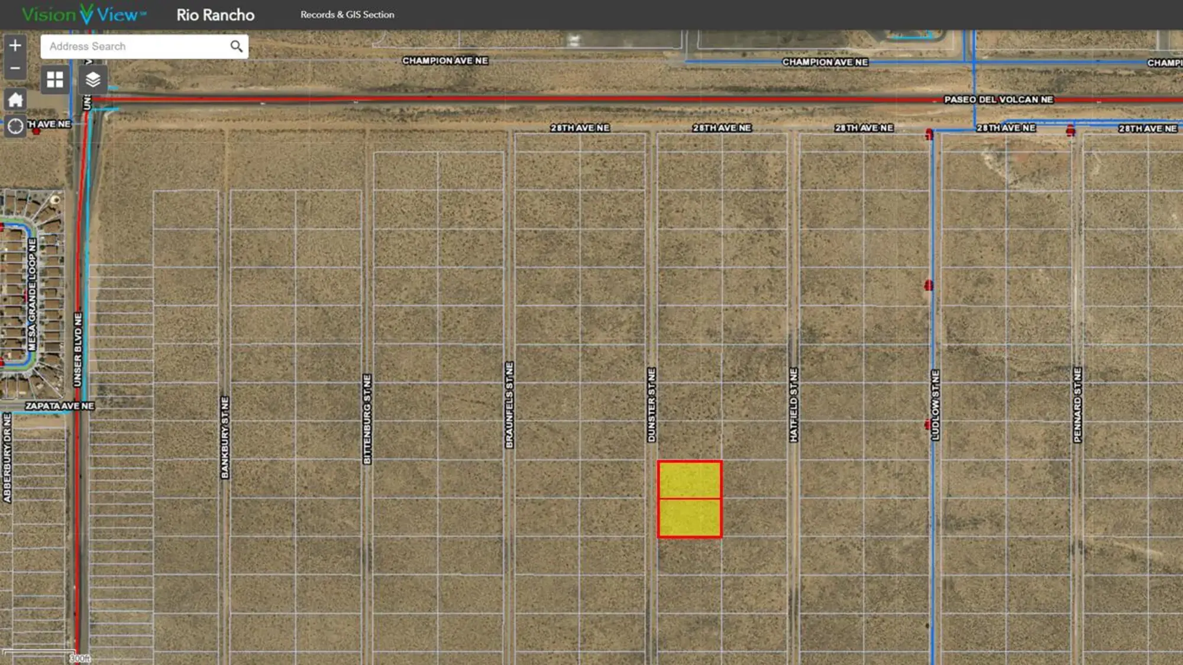The width and height of the screenshot is (1183, 665).
Task: Click the Bankbury St NE road label
Action: coord(225,437)
